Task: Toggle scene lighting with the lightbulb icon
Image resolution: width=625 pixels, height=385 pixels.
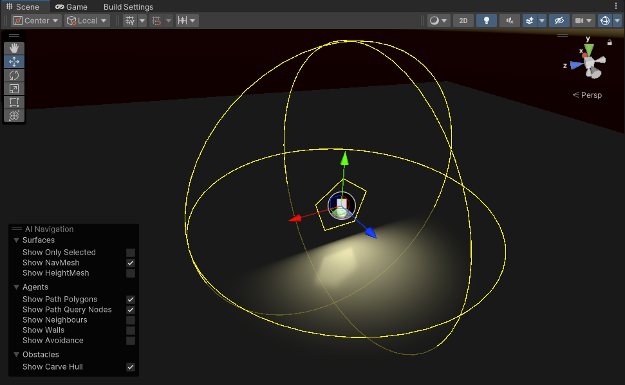Action: [x=486, y=21]
